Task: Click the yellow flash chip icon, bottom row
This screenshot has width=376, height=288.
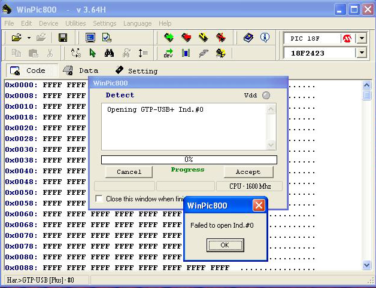Action: [x=220, y=53]
